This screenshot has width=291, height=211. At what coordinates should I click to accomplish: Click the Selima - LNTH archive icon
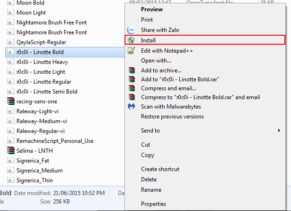coord(11,150)
